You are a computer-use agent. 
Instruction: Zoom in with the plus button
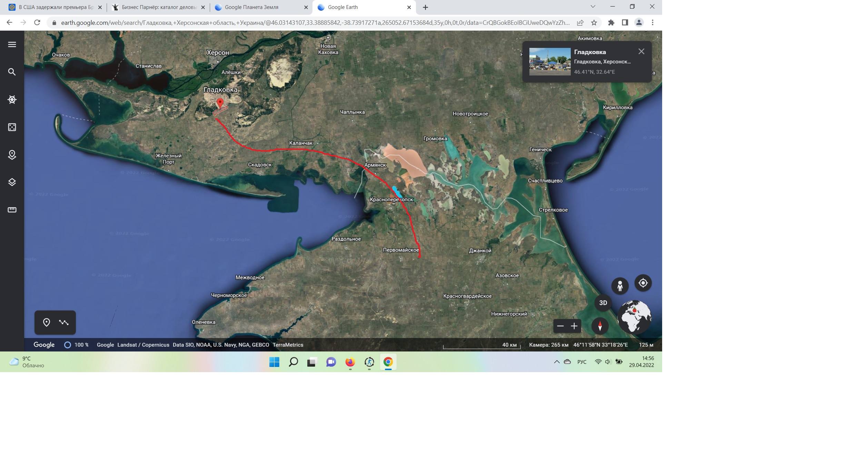point(574,326)
